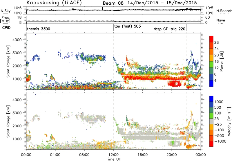Click the 'Slant Range [km]' label of the power panel
232x161 pixels.
point(8,61)
